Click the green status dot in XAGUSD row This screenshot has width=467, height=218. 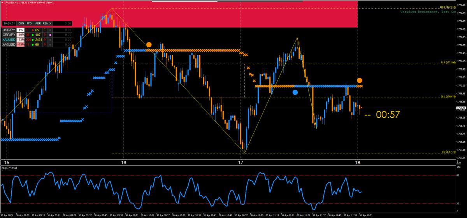tap(33, 45)
